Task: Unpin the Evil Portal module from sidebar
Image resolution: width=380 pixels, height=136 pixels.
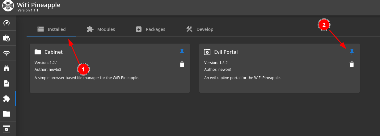Action: coord(352,52)
